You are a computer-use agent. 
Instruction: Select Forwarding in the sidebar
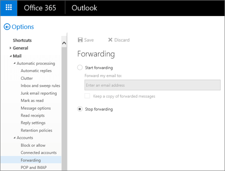31,160
